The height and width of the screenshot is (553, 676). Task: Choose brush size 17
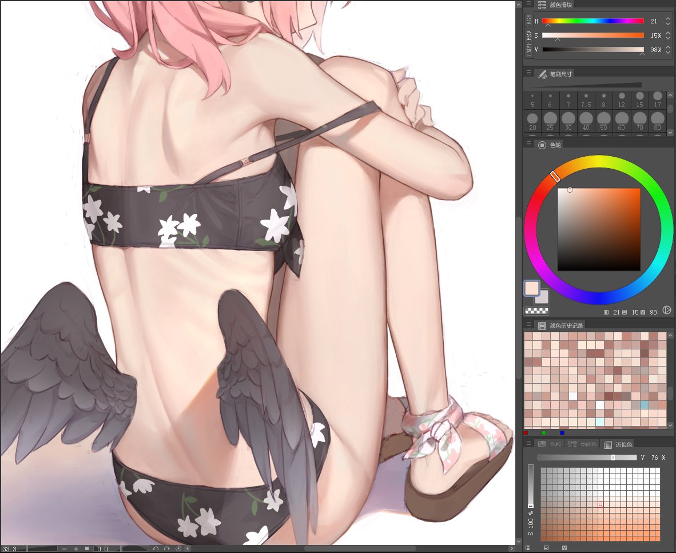tap(658, 100)
